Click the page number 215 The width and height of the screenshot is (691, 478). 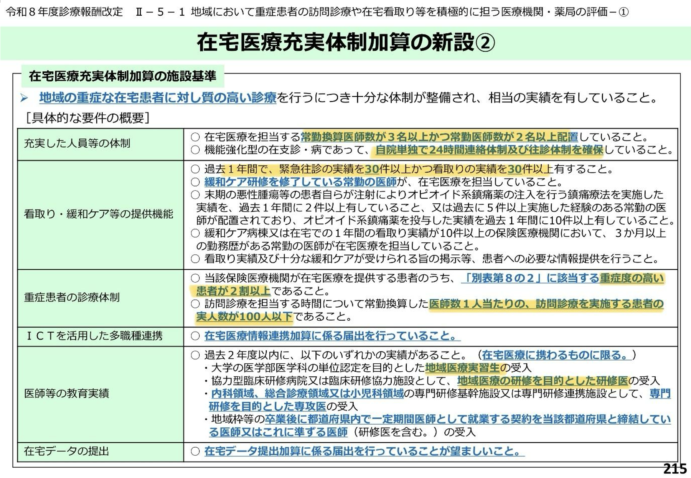[x=675, y=469]
